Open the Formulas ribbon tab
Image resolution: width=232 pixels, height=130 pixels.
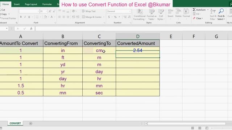pos(47,4)
